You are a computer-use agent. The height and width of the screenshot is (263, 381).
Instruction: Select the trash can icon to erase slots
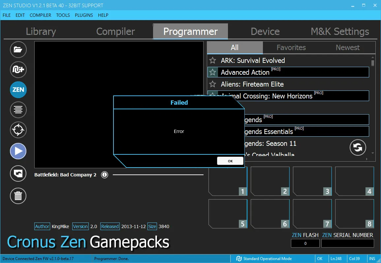(18, 196)
